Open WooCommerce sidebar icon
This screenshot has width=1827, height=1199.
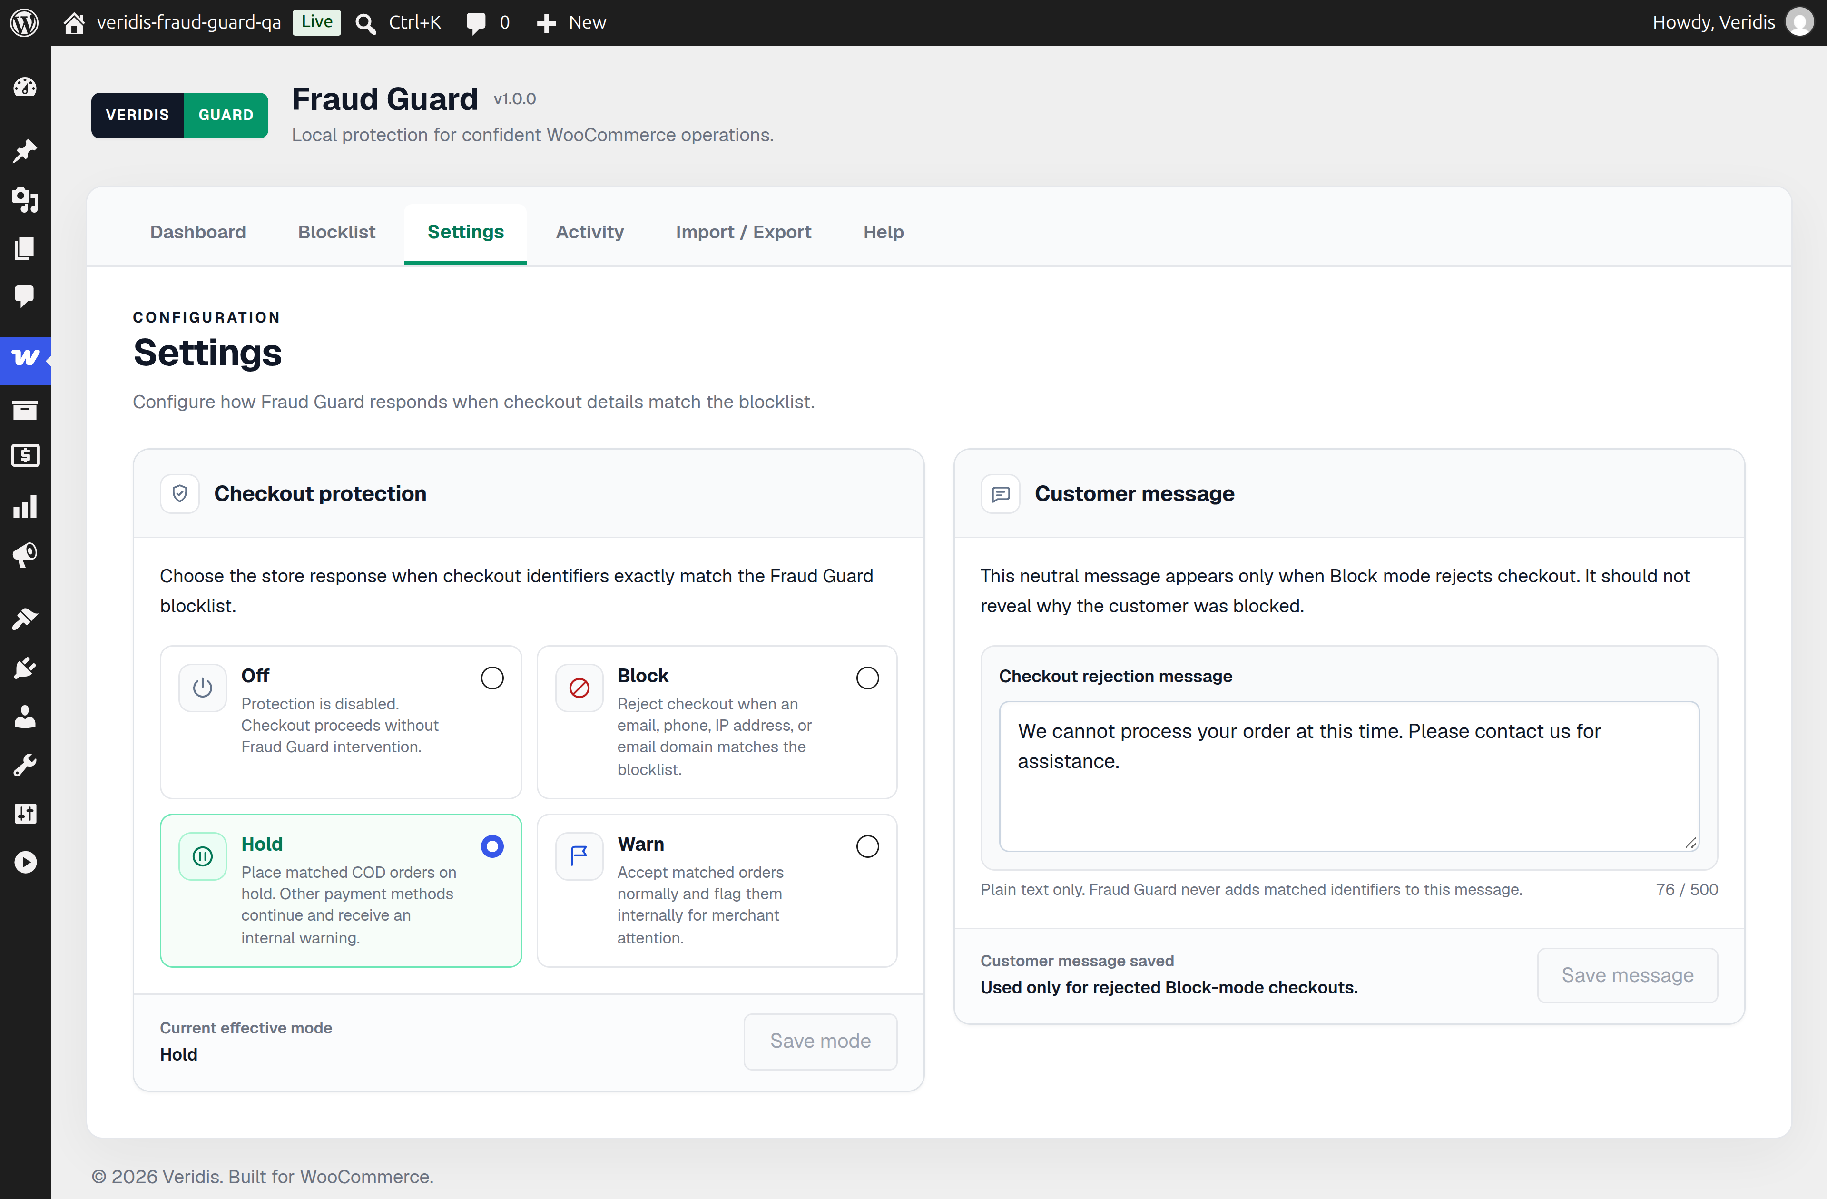coord(25,358)
